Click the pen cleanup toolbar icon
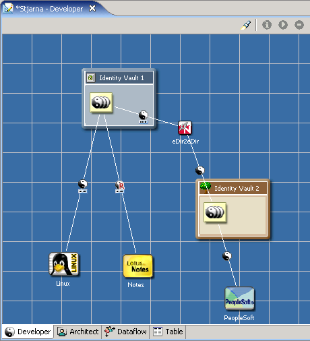Viewport: 310px width, 341px height. coord(245,25)
